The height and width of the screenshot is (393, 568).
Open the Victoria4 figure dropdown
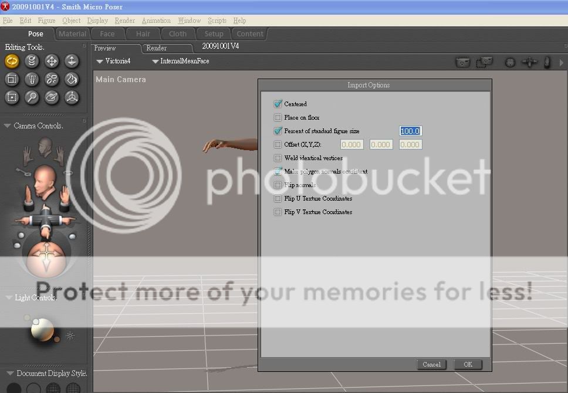tap(114, 61)
